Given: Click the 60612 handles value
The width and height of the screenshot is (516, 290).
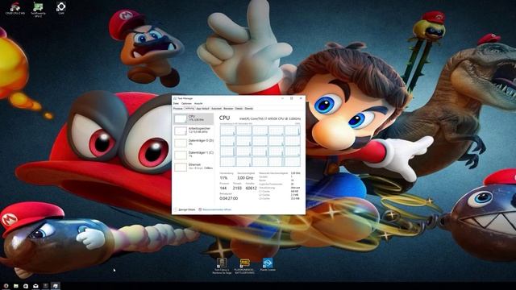Looking at the screenshot, I should click(251, 188).
